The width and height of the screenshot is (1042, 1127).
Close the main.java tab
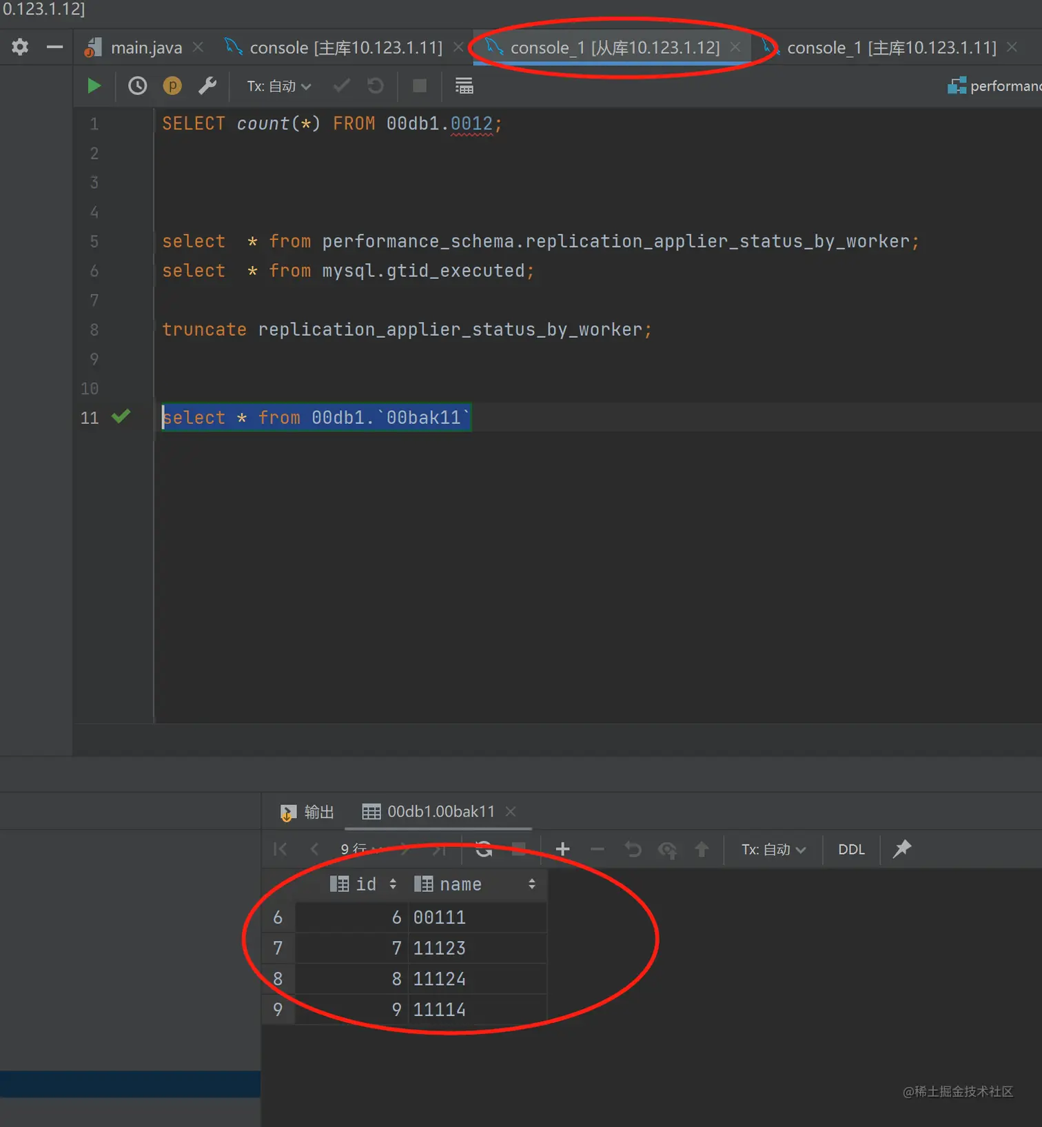198,48
